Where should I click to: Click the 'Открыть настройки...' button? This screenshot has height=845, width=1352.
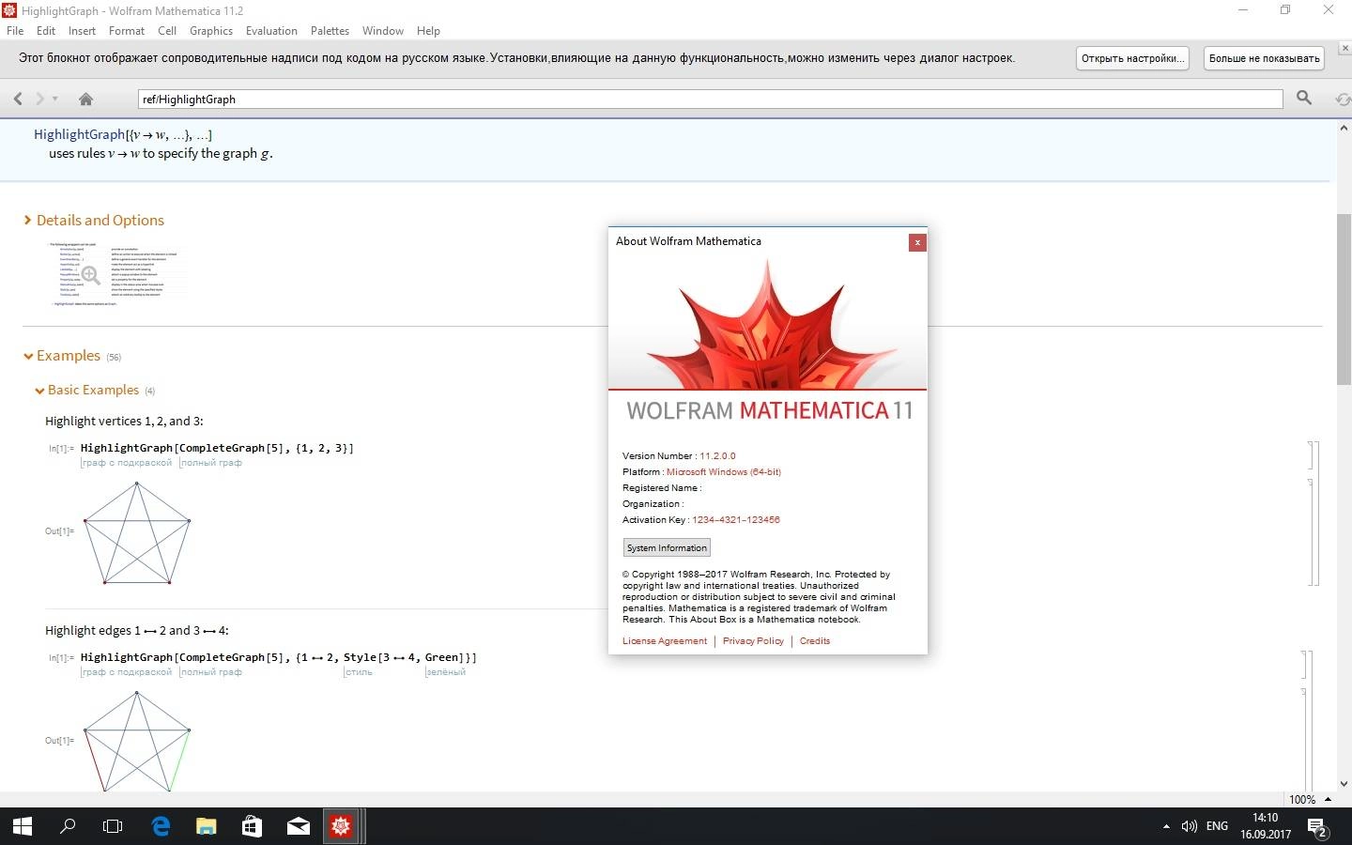(x=1131, y=58)
